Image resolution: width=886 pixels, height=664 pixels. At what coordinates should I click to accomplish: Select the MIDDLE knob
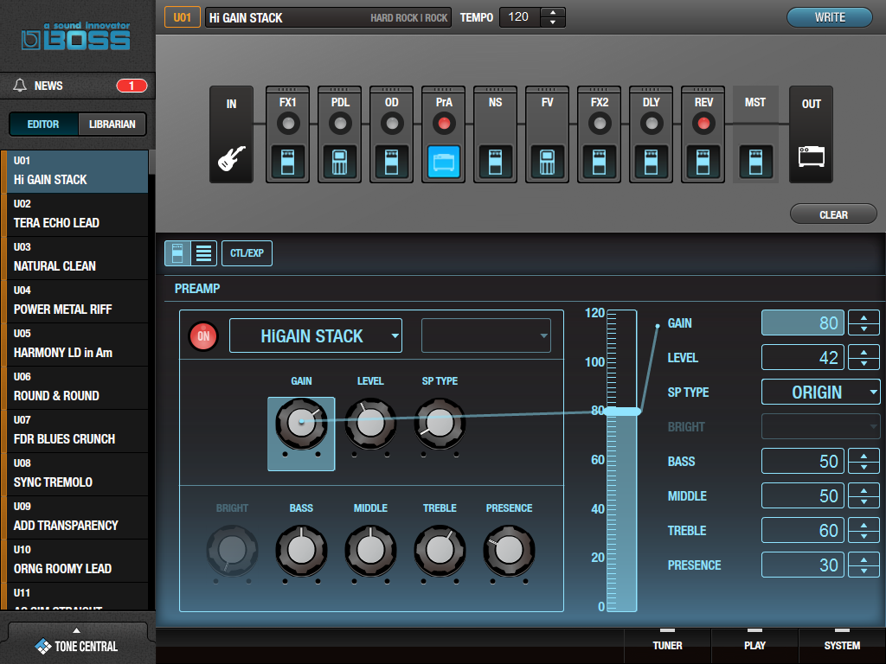tap(370, 550)
